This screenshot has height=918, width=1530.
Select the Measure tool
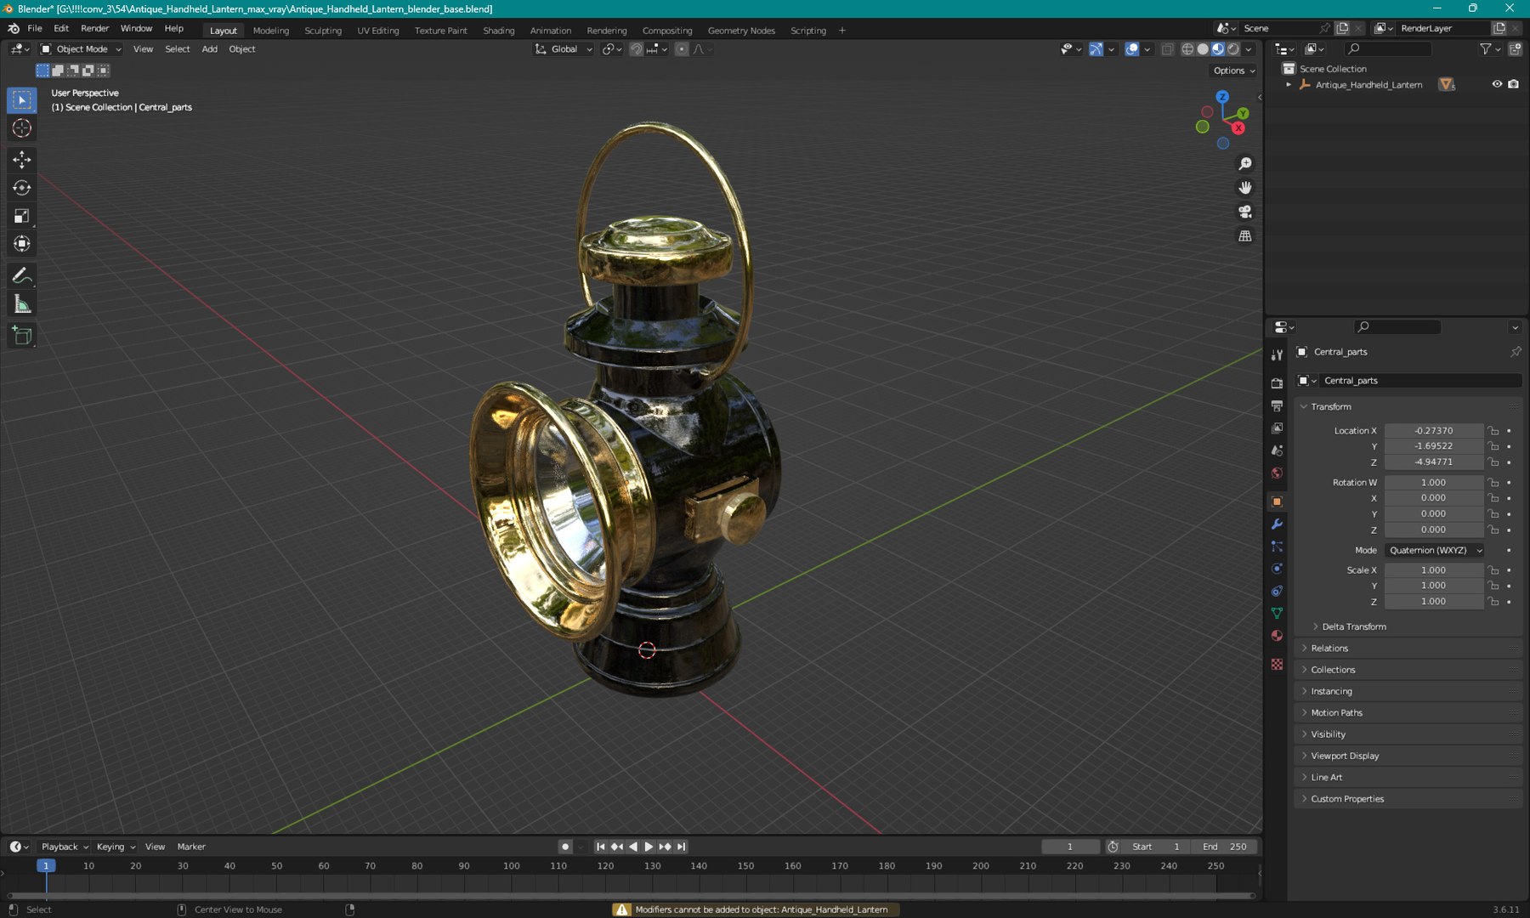22,304
